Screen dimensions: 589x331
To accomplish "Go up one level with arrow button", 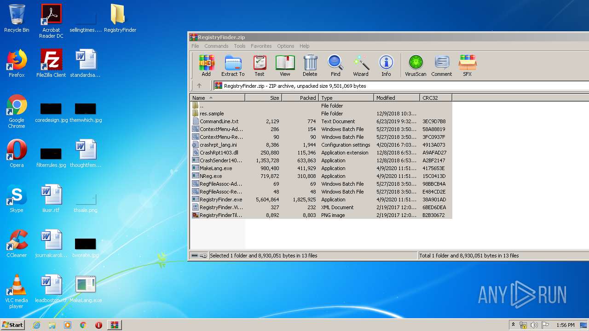I will click(199, 86).
